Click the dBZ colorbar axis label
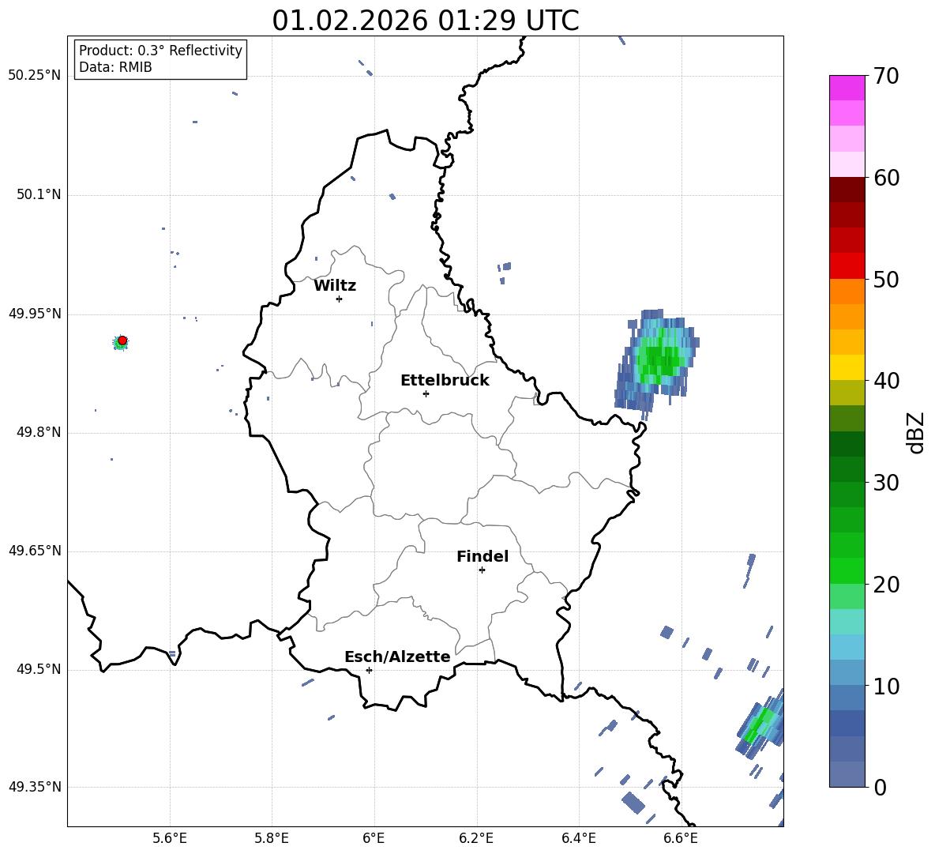Image resolution: width=935 pixels, height=854 pixels. pyautogui.click(x=917, y=433)
